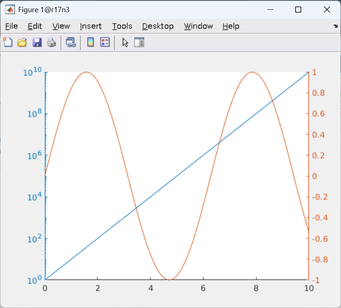Save the figure with the floppy disk icon
This screenshot has height=308, width=341.
(37, 42)
